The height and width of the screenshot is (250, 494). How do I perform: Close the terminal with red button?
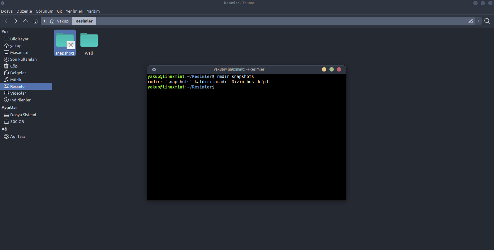click(x=339, y=69)
